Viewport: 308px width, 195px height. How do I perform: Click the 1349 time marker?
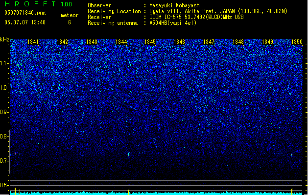[x=267, y=42]
